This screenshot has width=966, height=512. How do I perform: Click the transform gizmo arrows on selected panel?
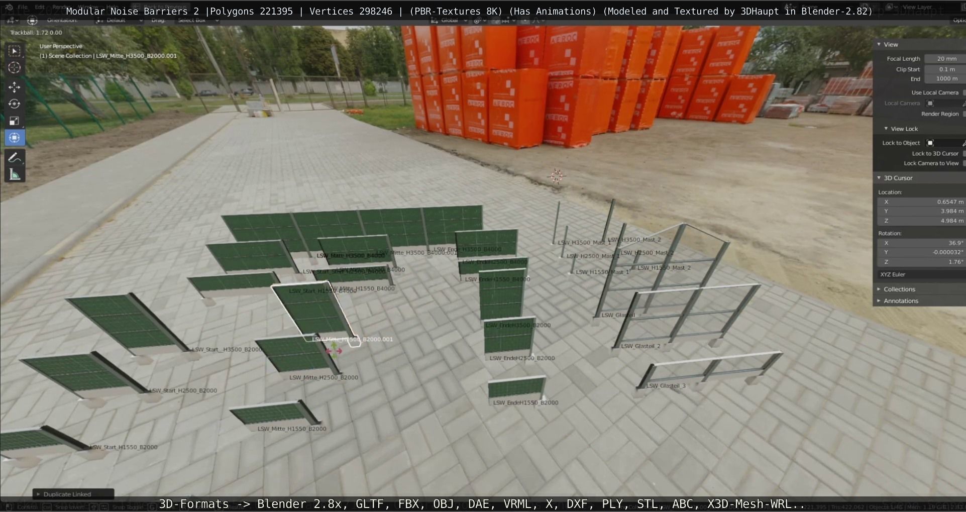click(334, 350)
